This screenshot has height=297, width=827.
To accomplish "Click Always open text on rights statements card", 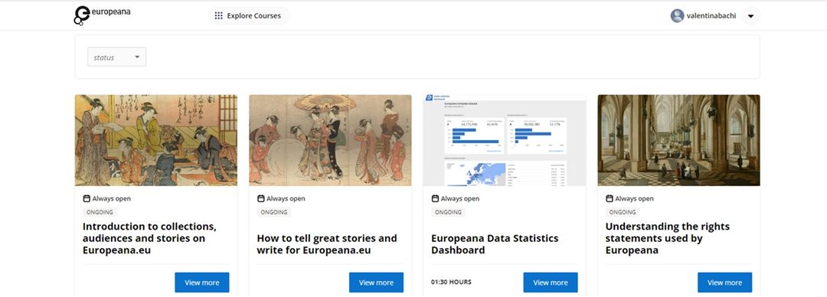I will (635, 199).
